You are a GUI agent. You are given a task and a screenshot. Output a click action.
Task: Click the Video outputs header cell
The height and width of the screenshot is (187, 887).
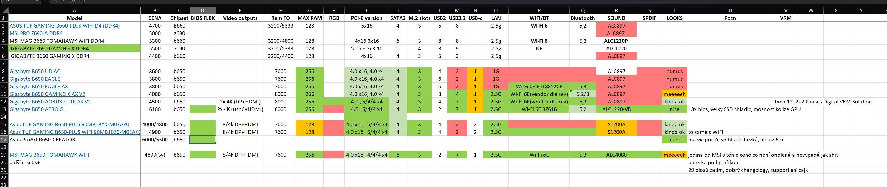240,18
